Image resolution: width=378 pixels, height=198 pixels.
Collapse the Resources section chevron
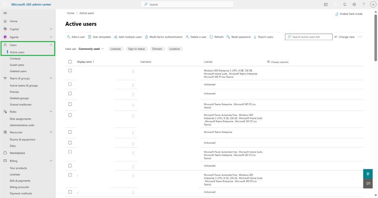pos(51,132)
